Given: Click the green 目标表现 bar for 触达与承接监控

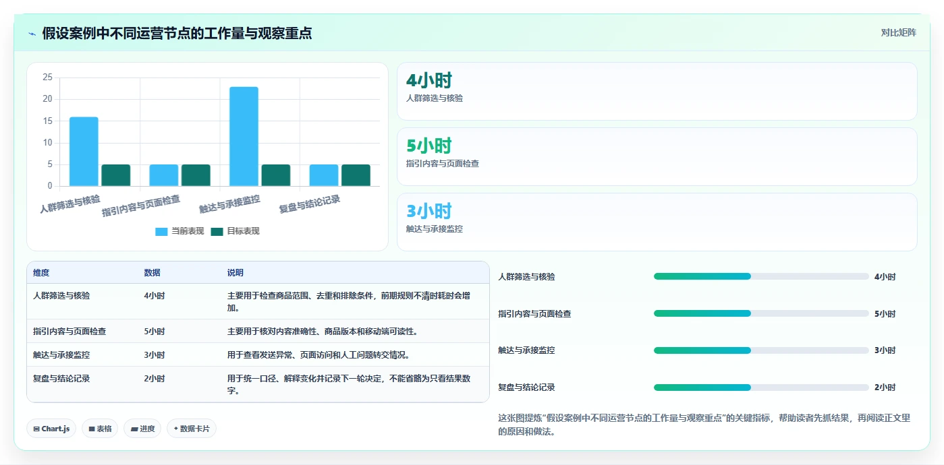Looking at the screenshot, I should [x=275, y=175].
